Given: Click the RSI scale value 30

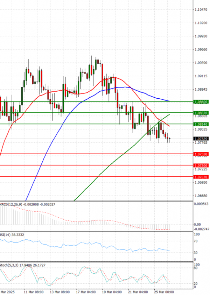Looking at the screenshot, I should 196,253.
